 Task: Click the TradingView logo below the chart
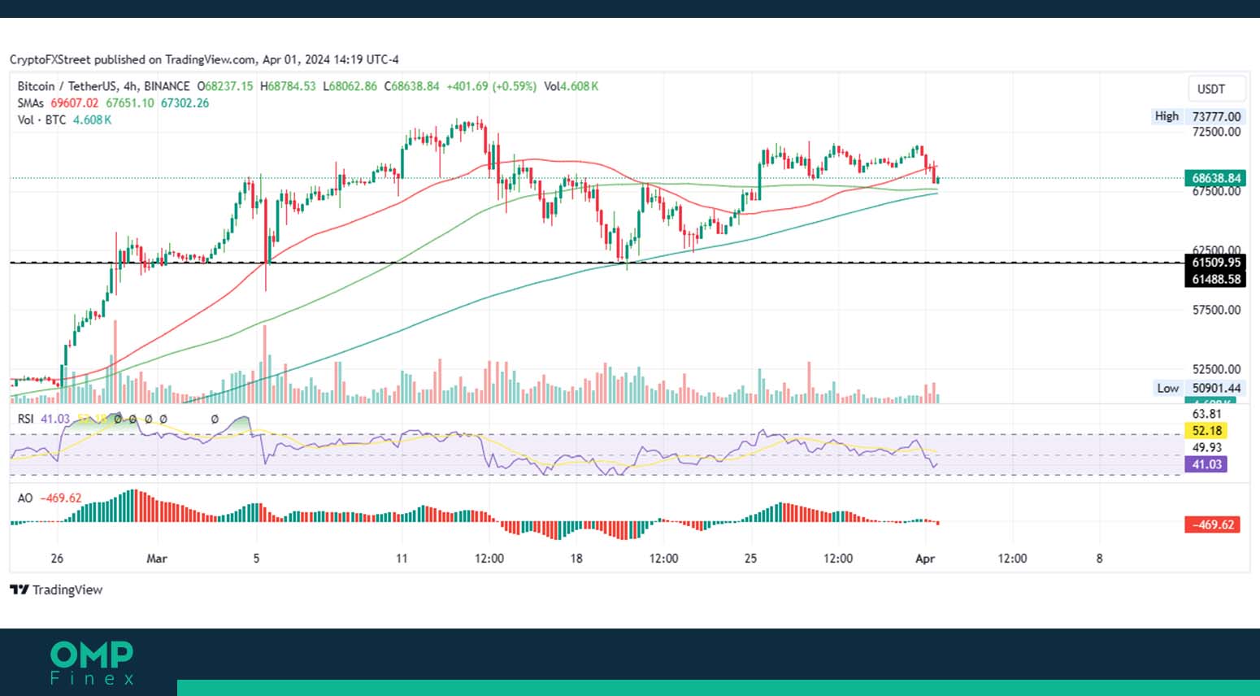[56, 589]
